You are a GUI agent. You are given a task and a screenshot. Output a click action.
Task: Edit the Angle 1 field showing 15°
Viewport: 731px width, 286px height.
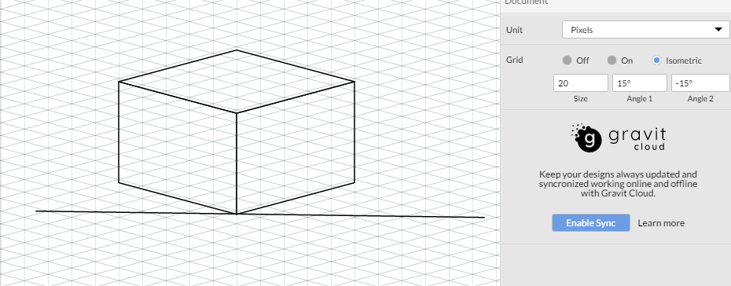640,83
